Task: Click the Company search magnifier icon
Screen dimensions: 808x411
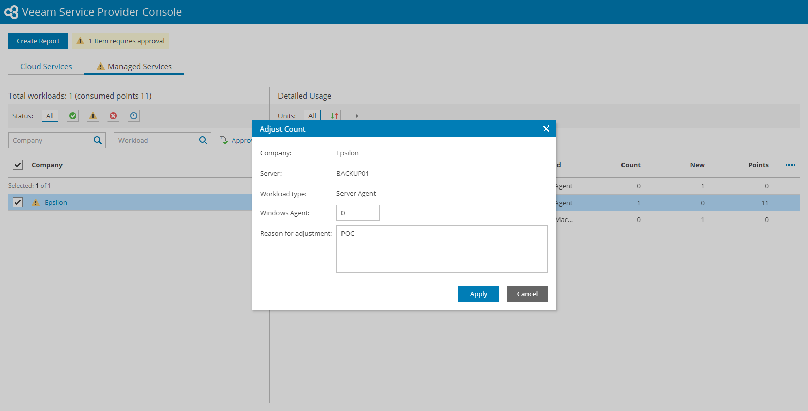Action: pyautogui.click(x=98, y=140)
